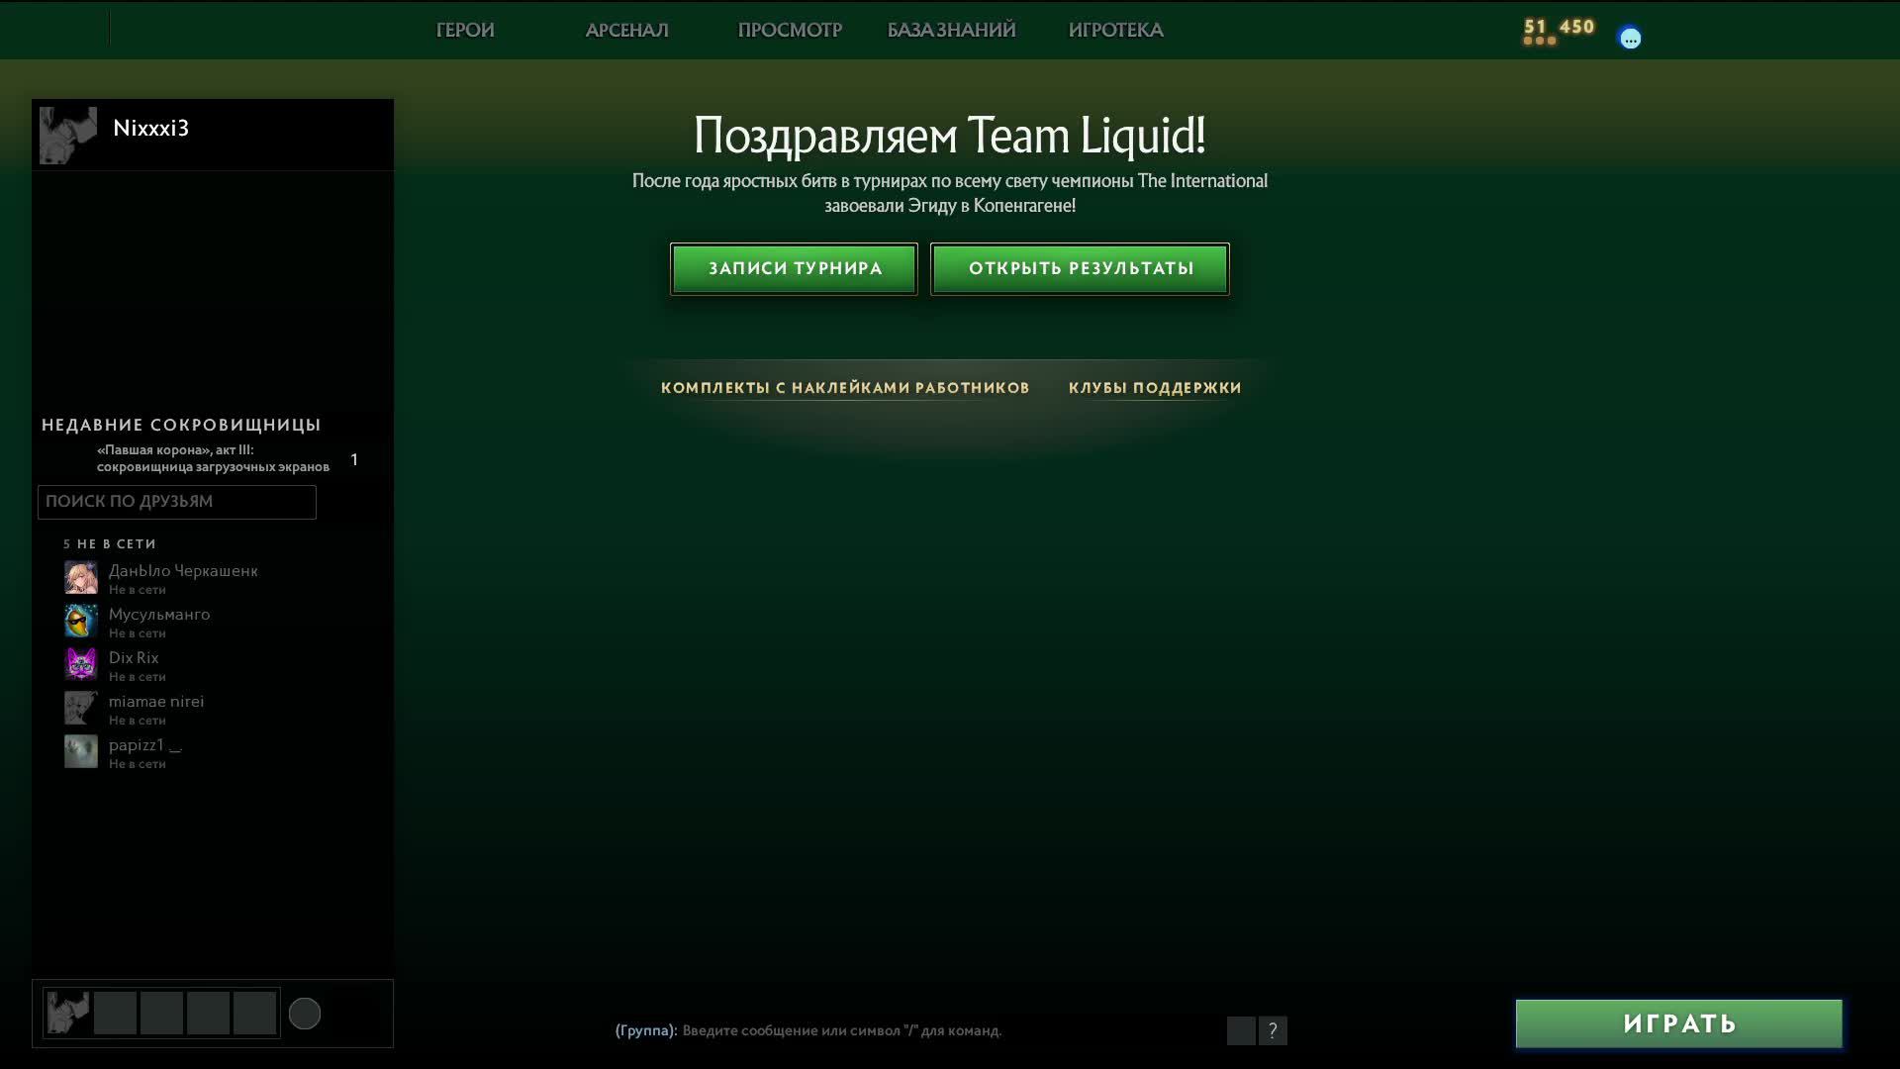Open the ГЕРОИ menu
The width and height of the screenshot is (1900, 1069).
pyautogui.click(x=465, y=30)
